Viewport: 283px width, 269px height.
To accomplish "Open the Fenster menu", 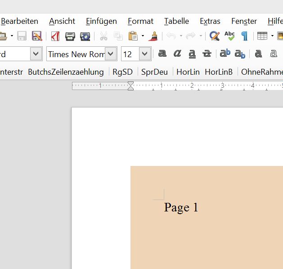I will tap(244, 21).
